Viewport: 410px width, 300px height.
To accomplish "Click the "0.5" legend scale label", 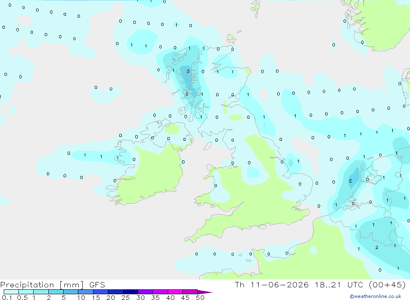I will [x=22, y=298].
